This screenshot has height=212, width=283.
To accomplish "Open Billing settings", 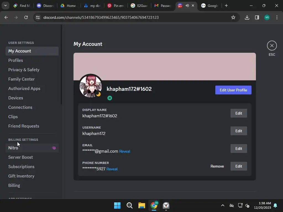I will (x=32, y=185).
